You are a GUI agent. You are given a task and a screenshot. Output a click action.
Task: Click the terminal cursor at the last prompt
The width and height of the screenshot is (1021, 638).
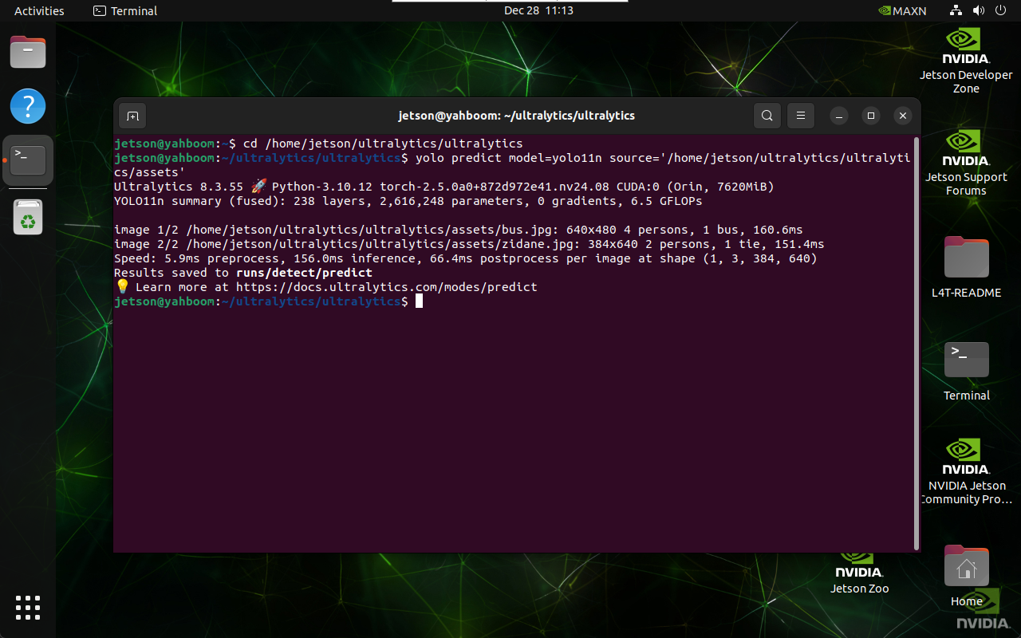(x=419, y=301)
